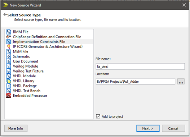This screenshot has height=137, width=190.
Task: Click the Verilog Test Fixture icon
Action: [x=9, y=71]
